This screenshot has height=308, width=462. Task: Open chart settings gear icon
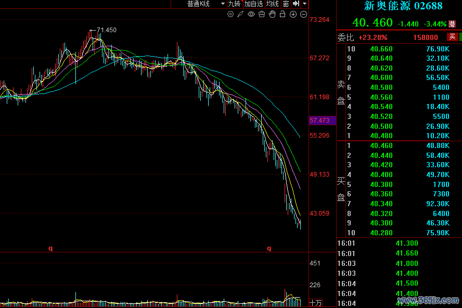click(230, 14)
